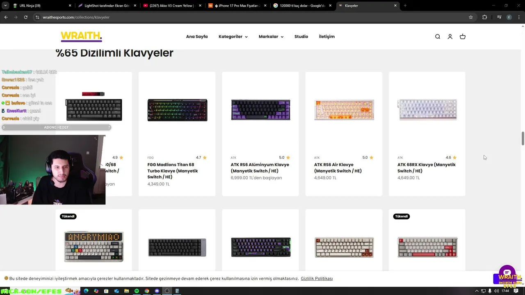Open ATK 68RX Klavye product

(x=427, y=168)
